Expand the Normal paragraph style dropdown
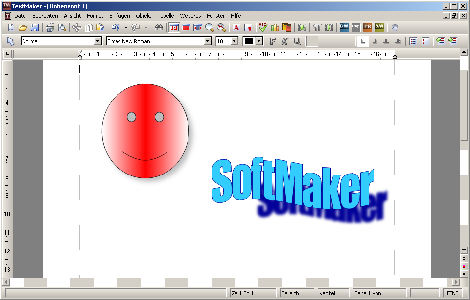The image size is (470, 300). [98, 41]
